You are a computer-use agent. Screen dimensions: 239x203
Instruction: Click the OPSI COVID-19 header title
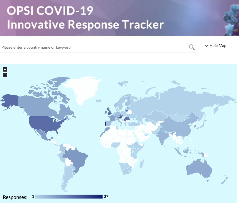[x=50, y=11]
